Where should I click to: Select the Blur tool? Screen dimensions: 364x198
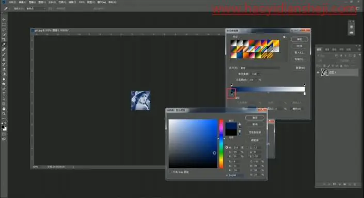pos(4,79)
